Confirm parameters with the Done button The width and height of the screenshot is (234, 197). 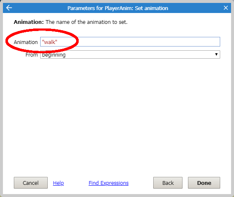(x=204, y=183)
